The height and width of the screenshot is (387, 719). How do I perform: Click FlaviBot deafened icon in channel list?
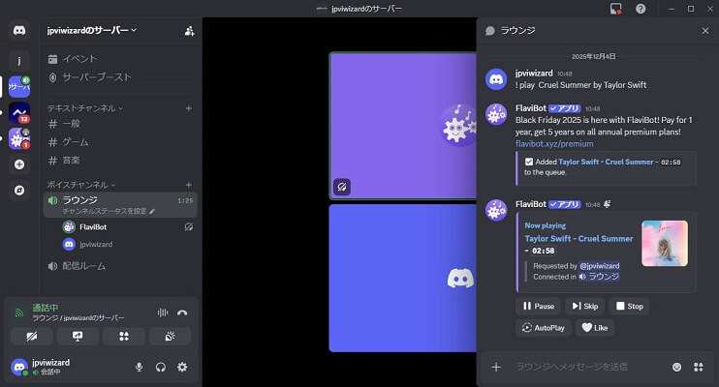188,226
